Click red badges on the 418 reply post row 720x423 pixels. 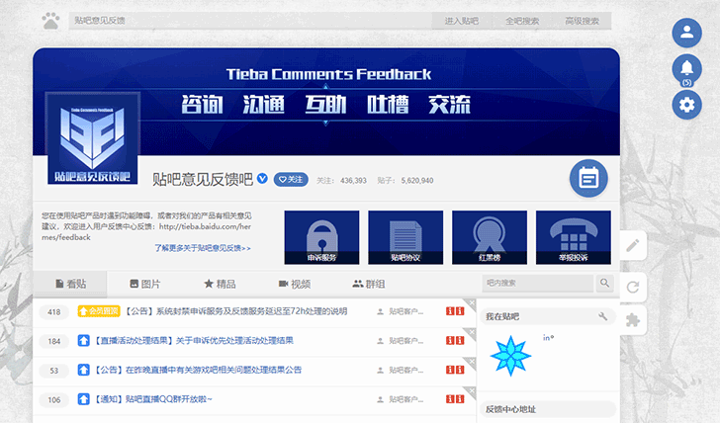coord(455,311)
